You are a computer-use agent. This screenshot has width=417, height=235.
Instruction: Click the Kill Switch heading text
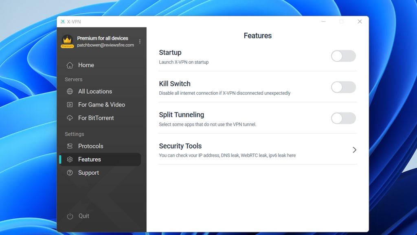175,84
